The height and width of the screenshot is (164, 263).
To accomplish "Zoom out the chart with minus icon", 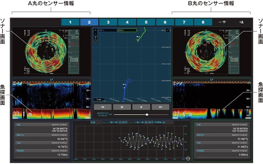I will tap(96, 34).
